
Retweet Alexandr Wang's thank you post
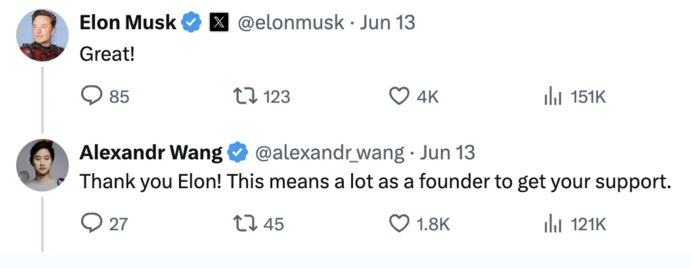245,224
